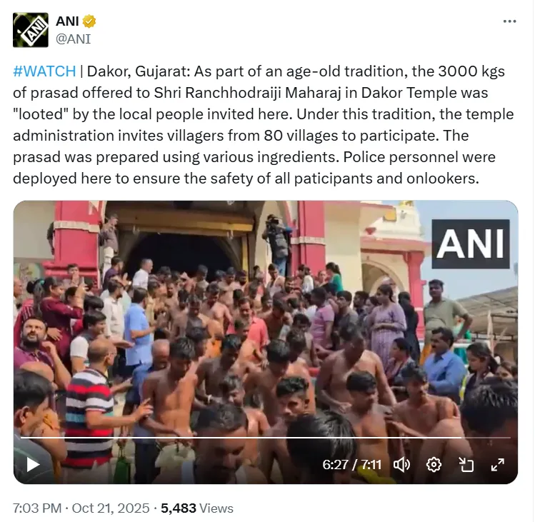535x522 pixels.
Task: Open the 7:03 PM timestamp link
Action: coord(37,508)
